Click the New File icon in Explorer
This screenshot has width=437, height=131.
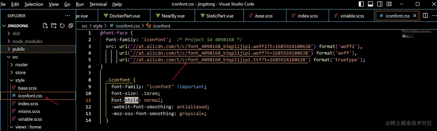click(x=45, y=26)
